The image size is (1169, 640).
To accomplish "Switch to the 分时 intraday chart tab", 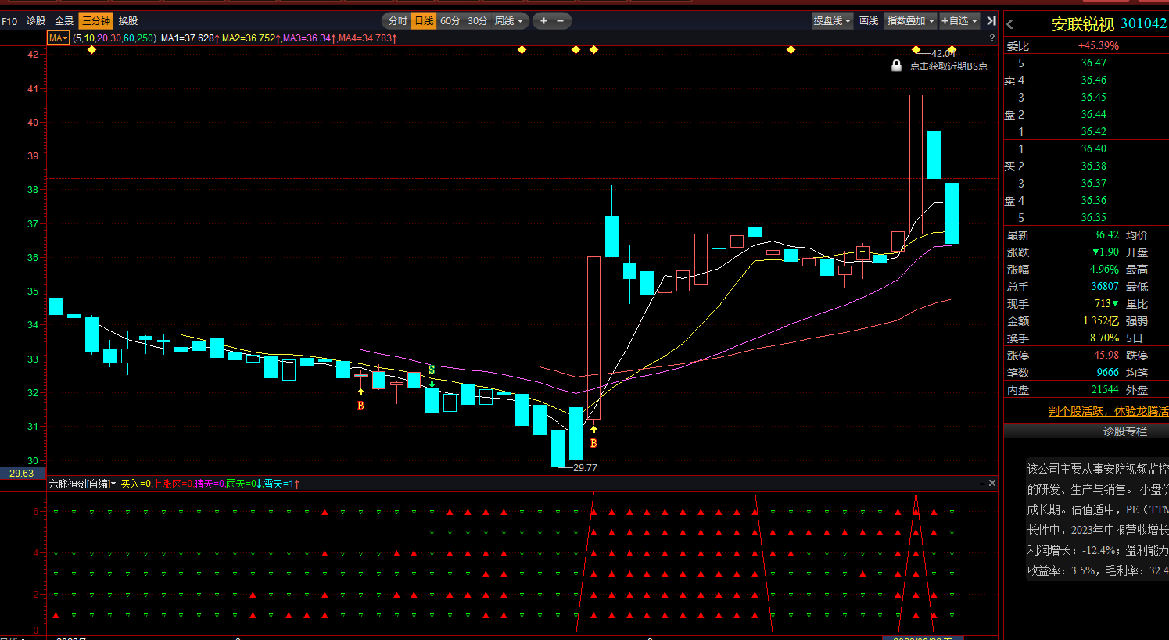I will [x=398, y=21].
